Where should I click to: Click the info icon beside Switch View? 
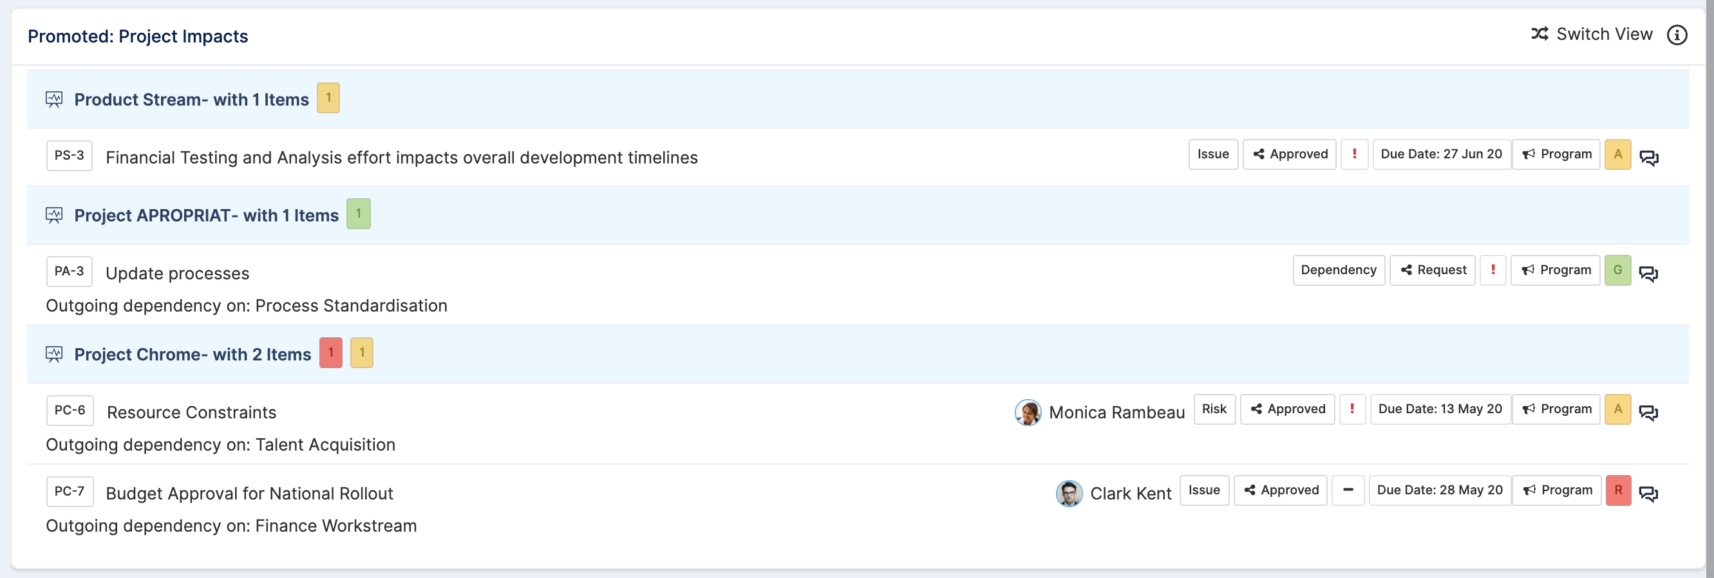point(1676,35)
